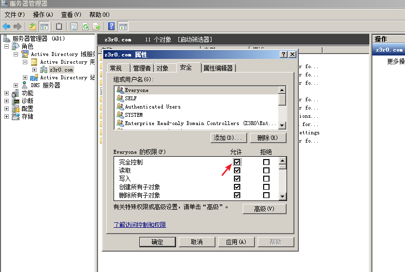Toggle the show/hide action pane icon

(123, 26)
